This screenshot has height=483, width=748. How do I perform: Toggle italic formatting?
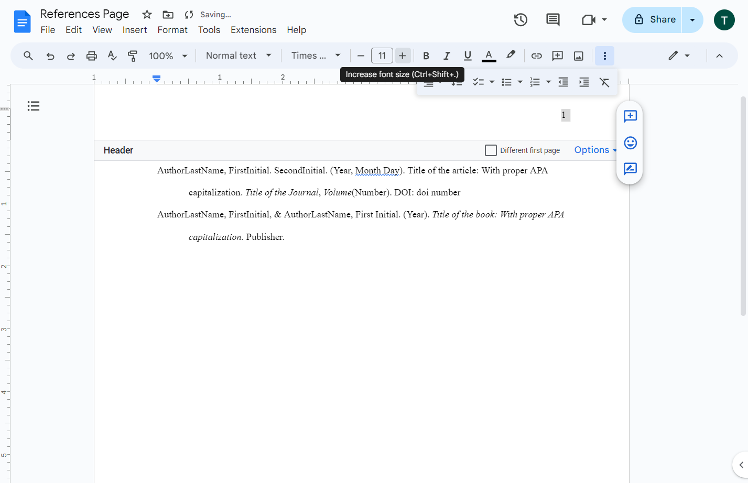click(x=447, y=56)
